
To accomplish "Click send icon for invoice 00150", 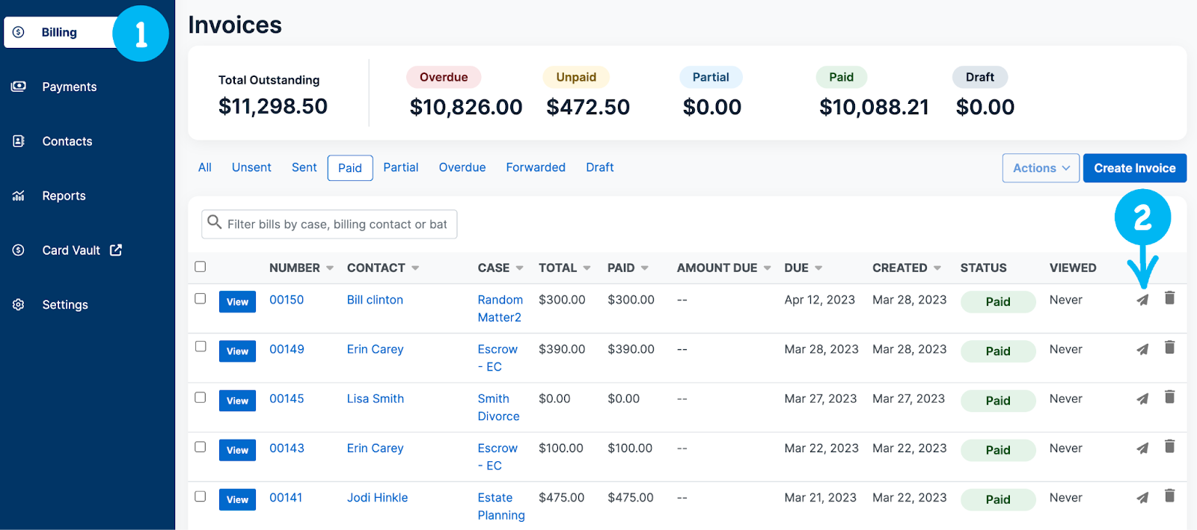I will click(x=1142, y=301).
